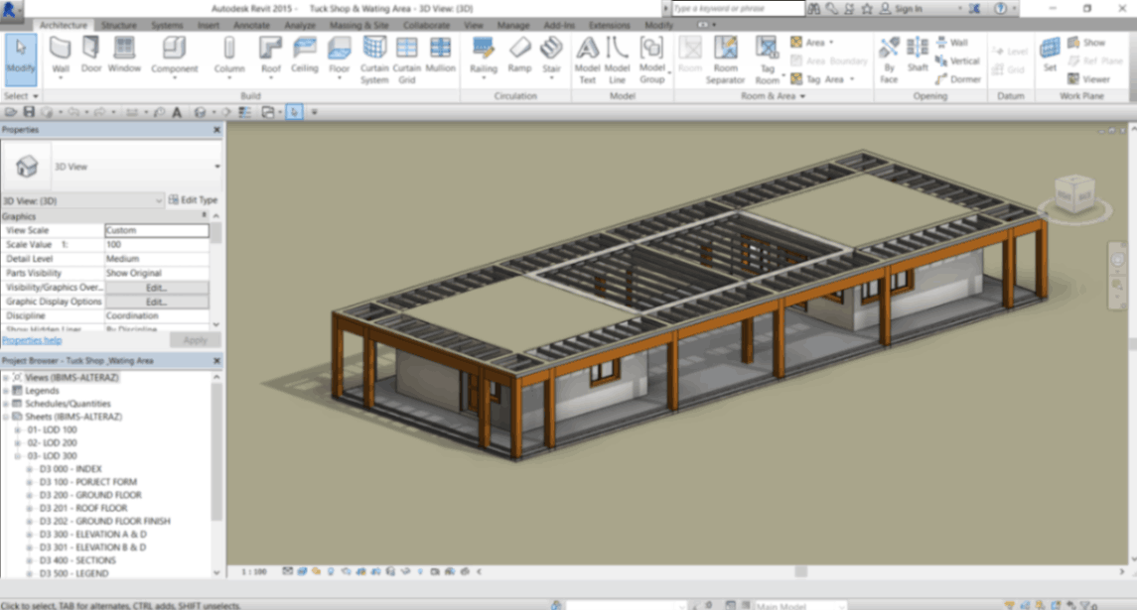Expand the Legends tree node
The height and width of the screenshot is (610, 1137).
coord(6,391)
